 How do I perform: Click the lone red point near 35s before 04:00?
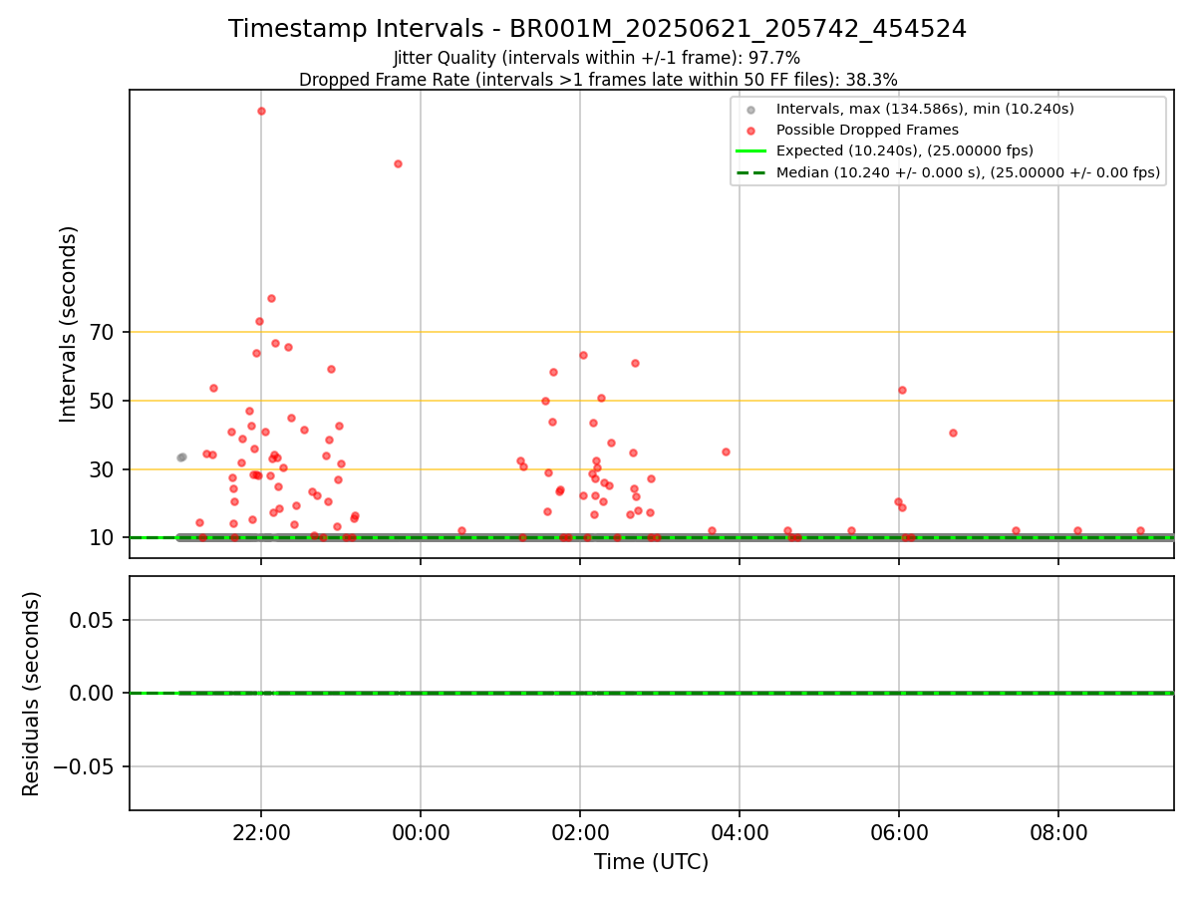coord(726,451)
